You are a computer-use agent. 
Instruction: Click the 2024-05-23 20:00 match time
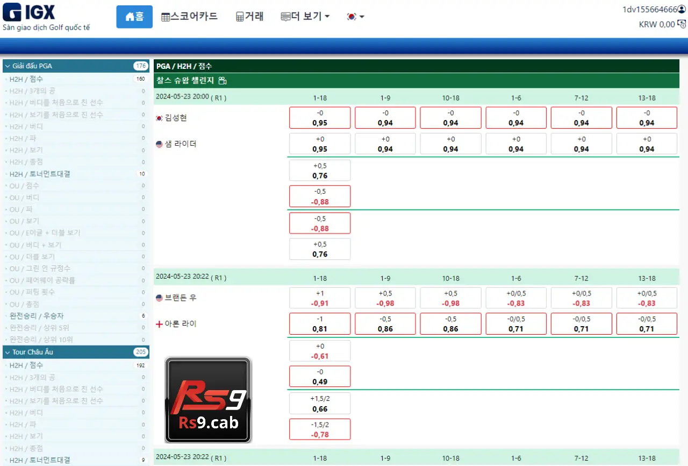(x=182, y=97)
